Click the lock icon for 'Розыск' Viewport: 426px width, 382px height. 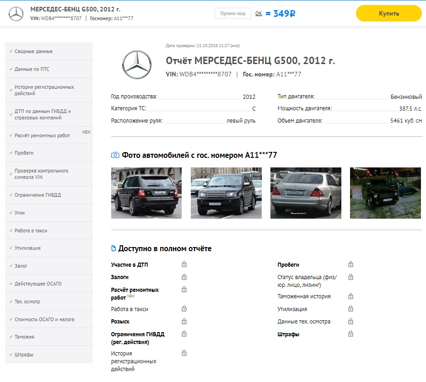click(x=184, y=322)
